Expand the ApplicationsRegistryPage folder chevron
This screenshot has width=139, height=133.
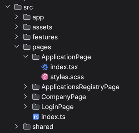pos(25,87)
